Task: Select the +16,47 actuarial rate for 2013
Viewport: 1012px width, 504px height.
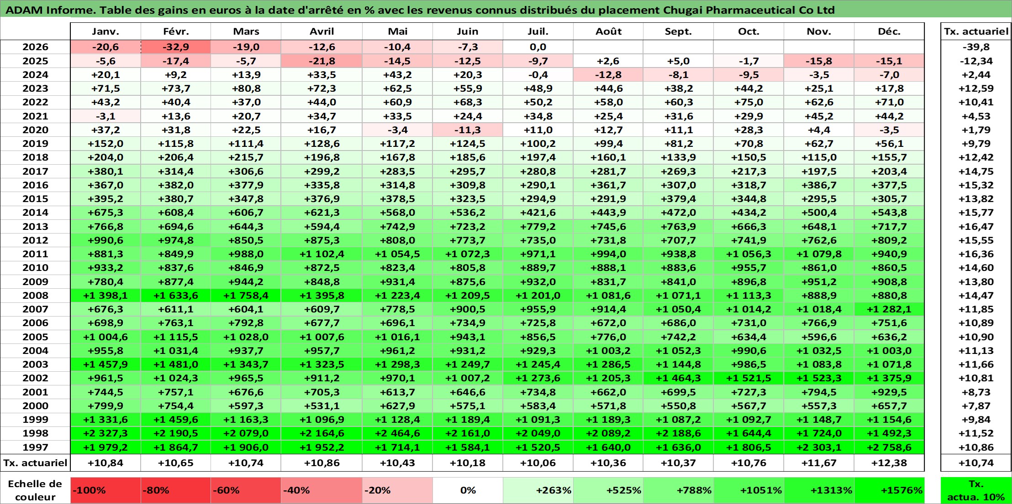Action: pos(976,227)
